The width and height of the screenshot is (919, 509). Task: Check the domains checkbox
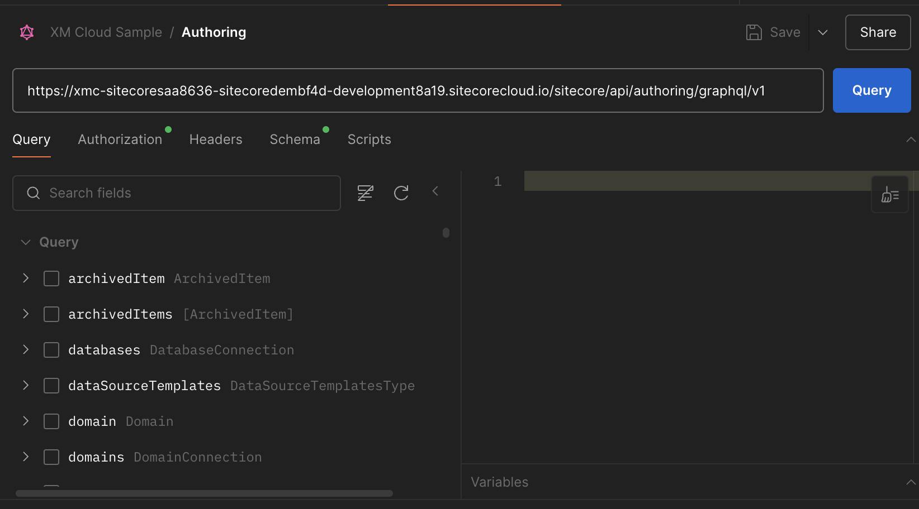(51, 457)
